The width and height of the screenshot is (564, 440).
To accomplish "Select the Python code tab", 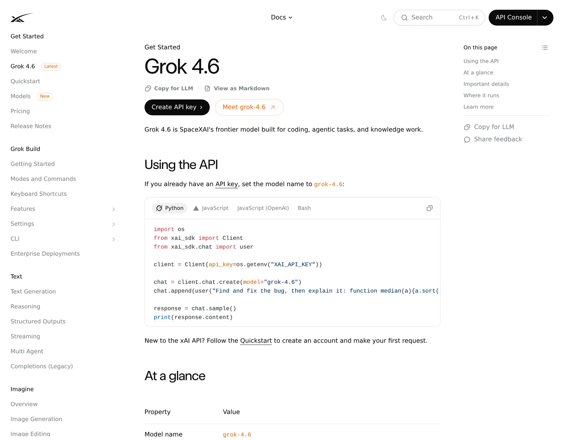I will click(170, 208).
